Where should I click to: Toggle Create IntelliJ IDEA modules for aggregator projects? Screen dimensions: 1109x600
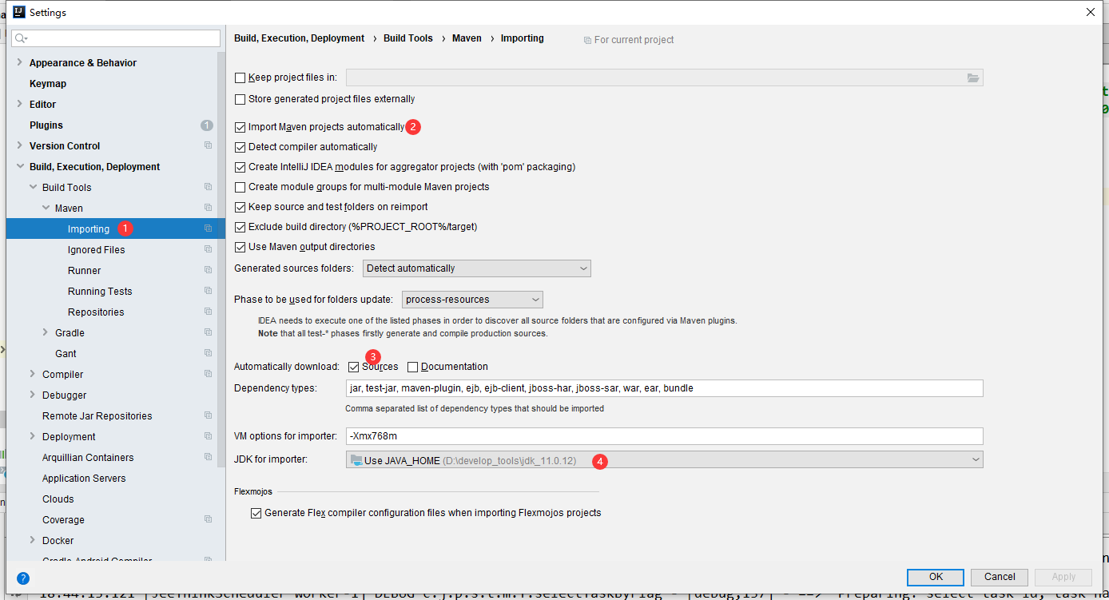tap(240, 168)
